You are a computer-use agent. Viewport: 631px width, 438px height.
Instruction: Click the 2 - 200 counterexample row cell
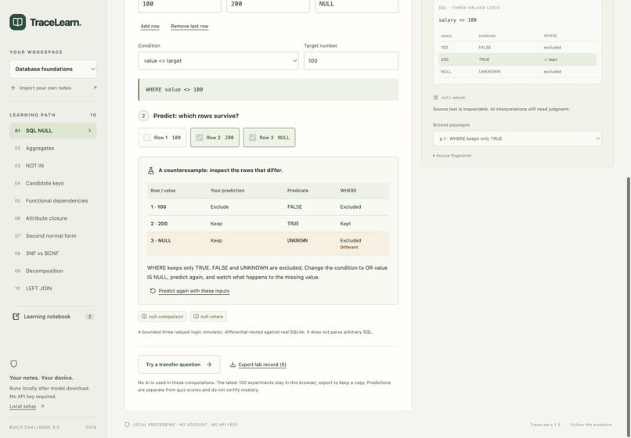point(160,224)
